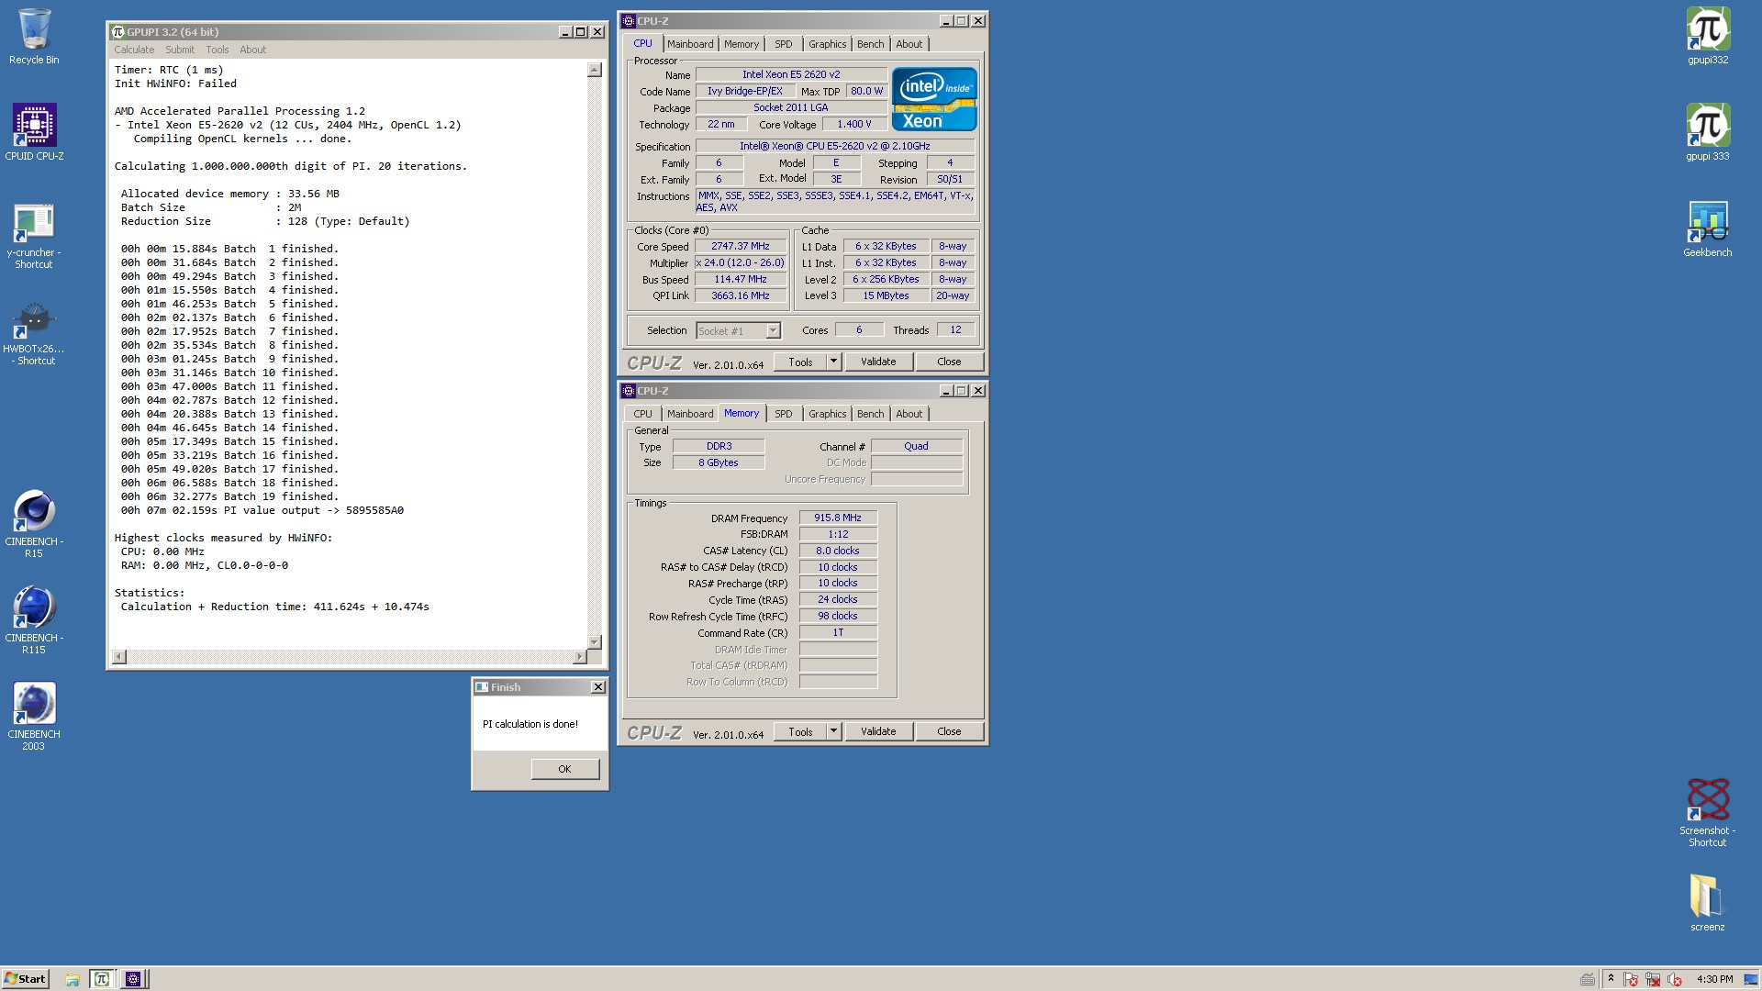The image size is (1762, 991).
Task: Open the Tools menu in GPUPI
Action: (x=217, y=50)
